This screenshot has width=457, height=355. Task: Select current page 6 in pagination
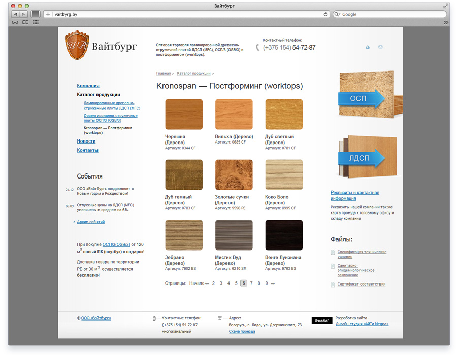pos(244,283)
